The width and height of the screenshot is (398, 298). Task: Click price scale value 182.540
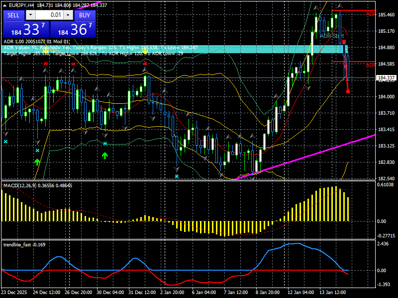[387, 179]
